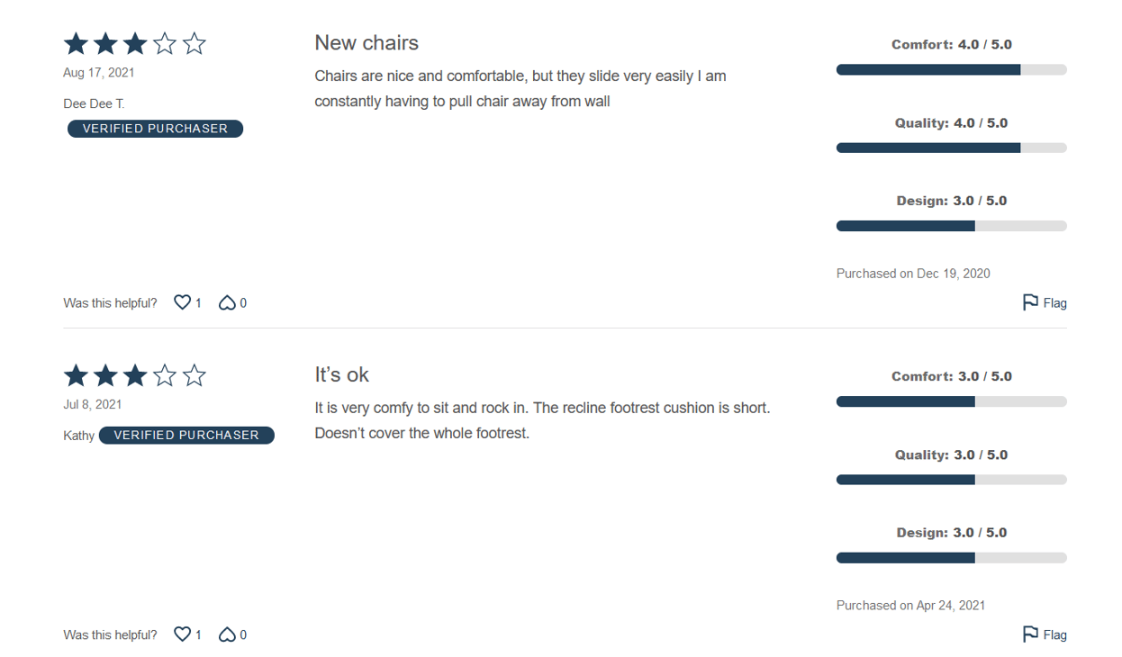This screenshot has width=1122, height=657.
Task: Click the third star on Kathy's review rating
Action: click(x=134, y=375)
